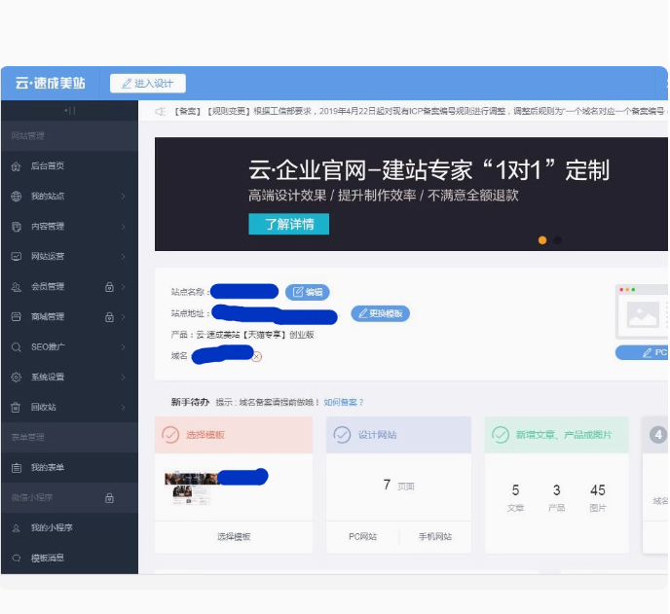Expand the SEO推广 menu chevron
The width and height of the screenshot is (670, 614).
click(123, 347)
